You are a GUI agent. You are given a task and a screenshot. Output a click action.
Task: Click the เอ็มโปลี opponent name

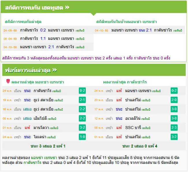click(x=40, y=118)
